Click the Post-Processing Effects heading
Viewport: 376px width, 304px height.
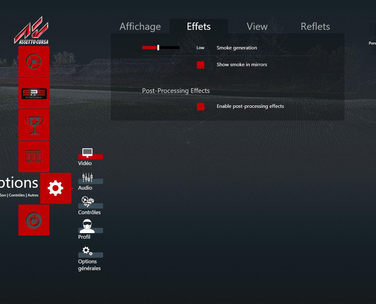176,91
